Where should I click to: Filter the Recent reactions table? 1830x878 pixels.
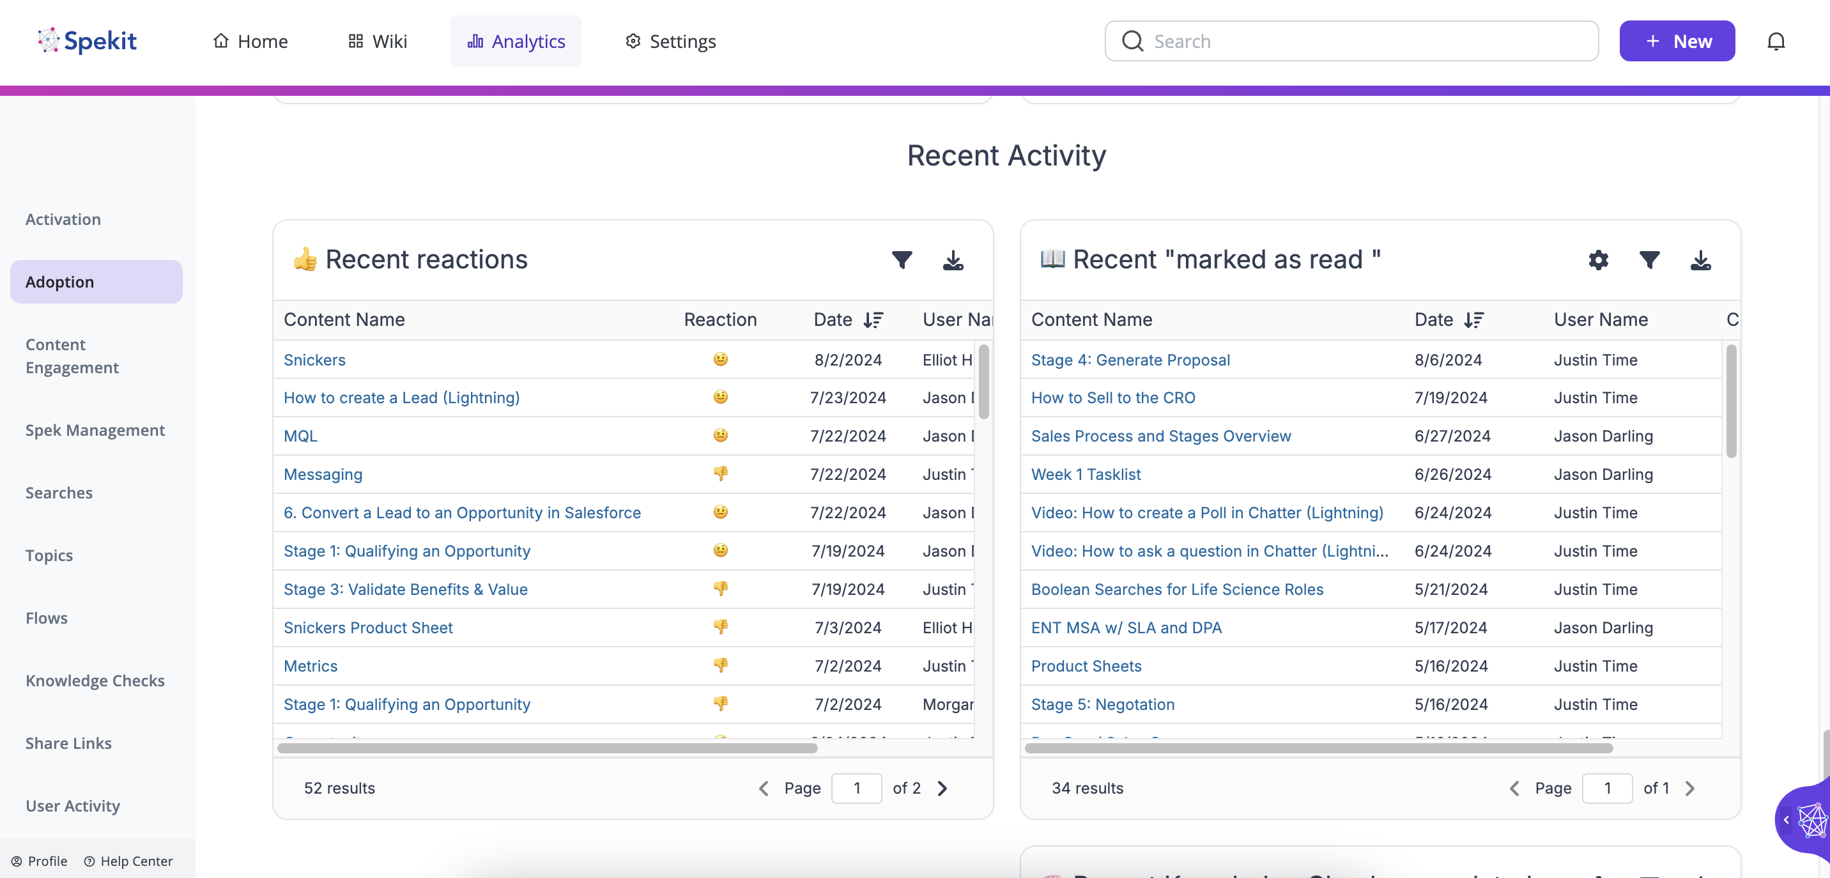902,260
